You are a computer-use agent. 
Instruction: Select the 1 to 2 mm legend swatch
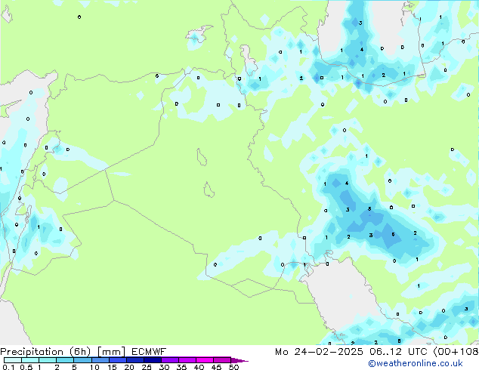tap(48, 360)
